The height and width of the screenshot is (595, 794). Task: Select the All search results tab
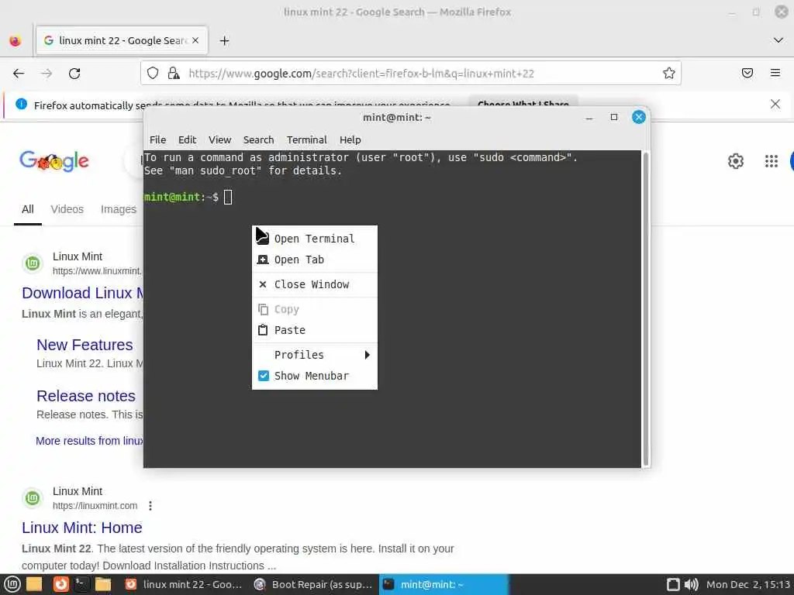pyautogui.click(x=28, y=209)
